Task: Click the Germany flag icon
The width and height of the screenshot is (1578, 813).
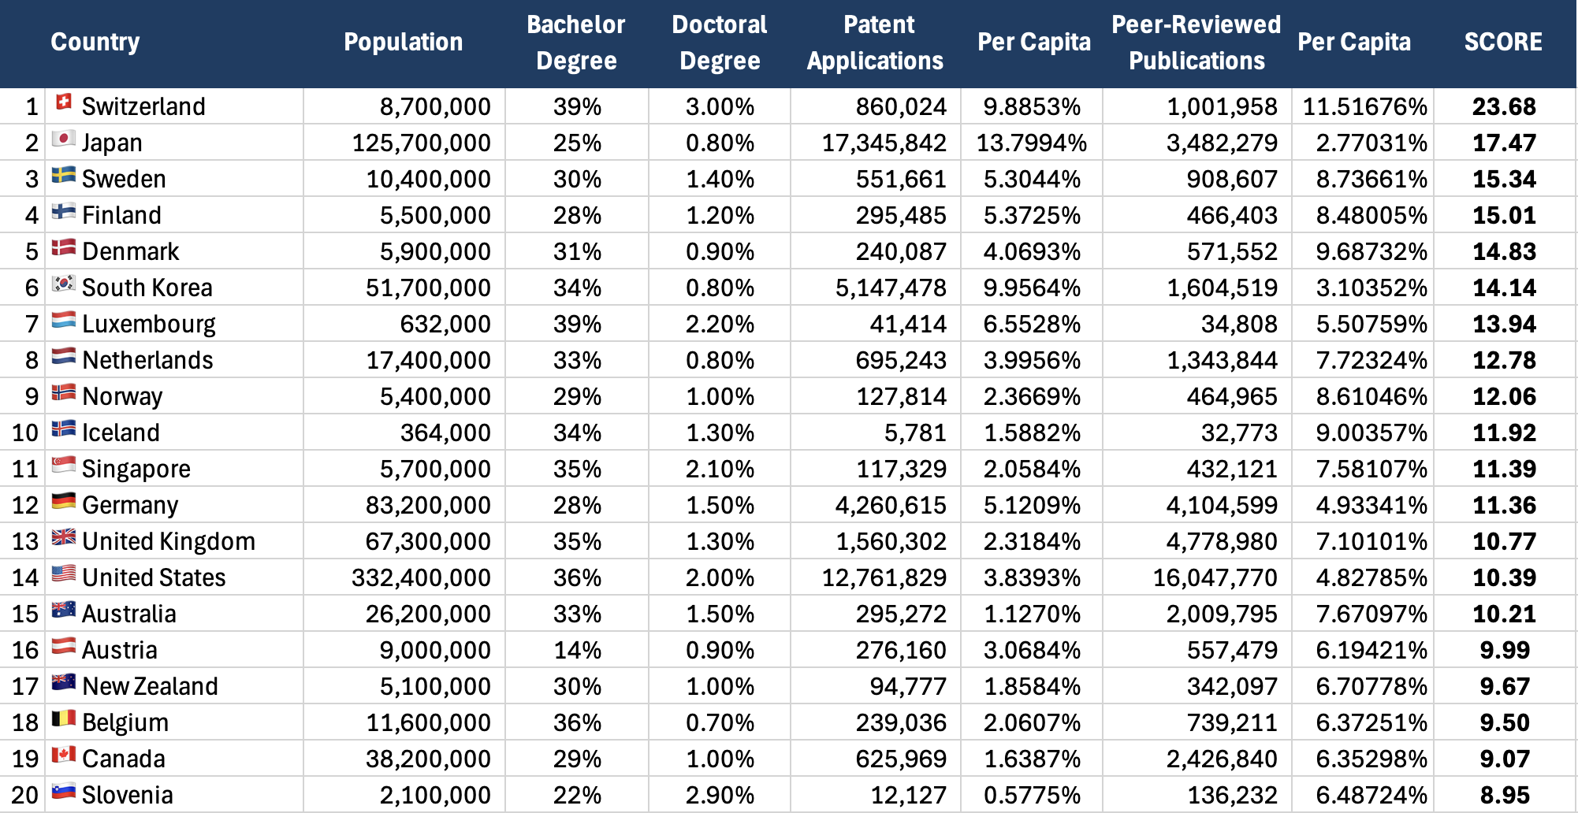Action: [64, 502]
